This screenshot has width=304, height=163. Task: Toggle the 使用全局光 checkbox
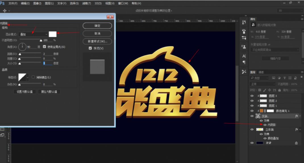click(x=44, y=46)
